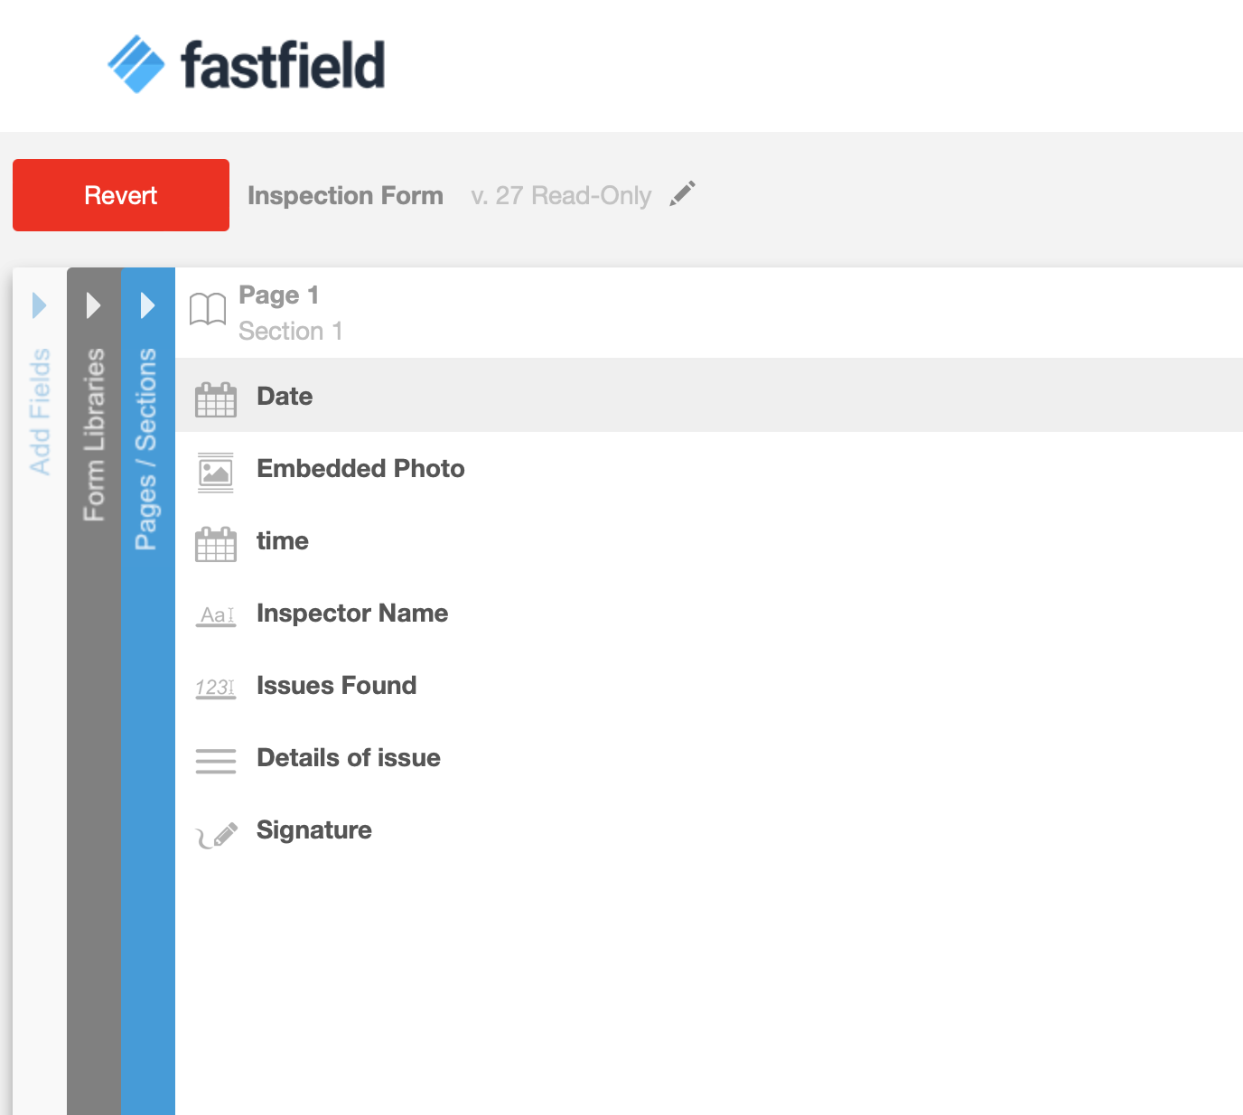The image size is (1243, 1115).
Task: Click the fastfield logo
Action: pos(246,64)
